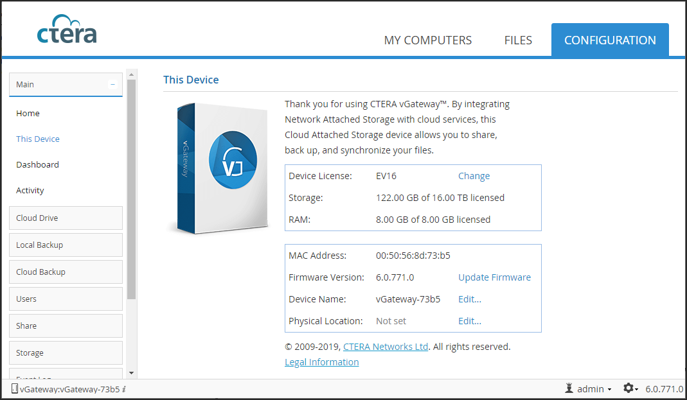This screenshot has height=400, width=687.
Task: Expand the Share section
Action: [66, 326]
